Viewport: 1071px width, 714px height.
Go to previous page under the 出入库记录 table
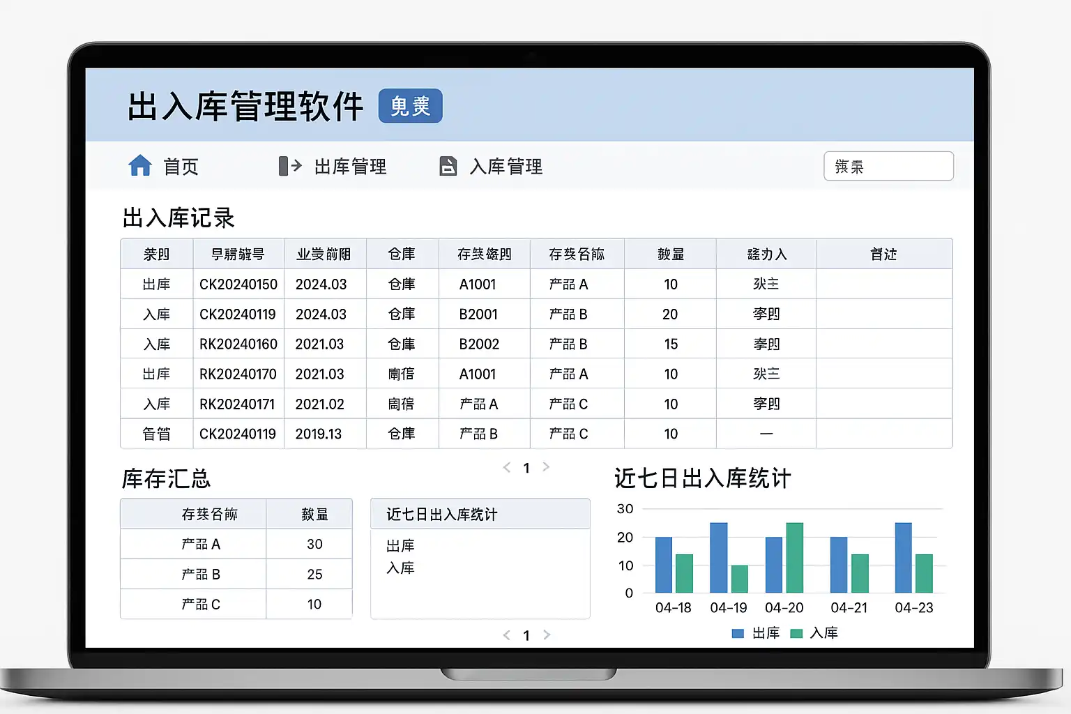[x=507, y=467]
